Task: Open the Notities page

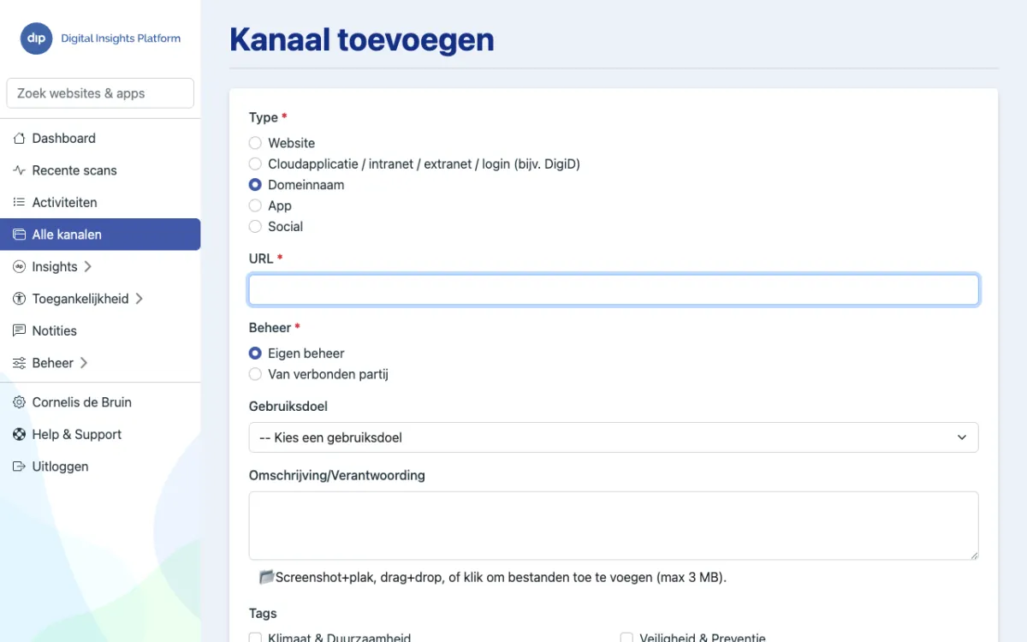Action: point(100,330)
